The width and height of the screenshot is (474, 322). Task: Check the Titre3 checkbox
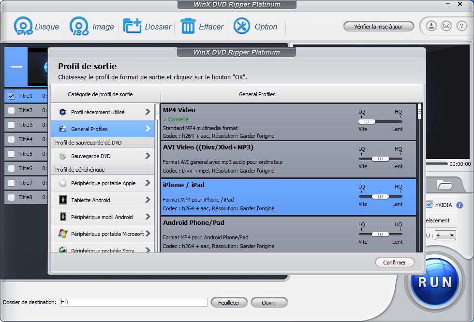[x=12, y=125]
